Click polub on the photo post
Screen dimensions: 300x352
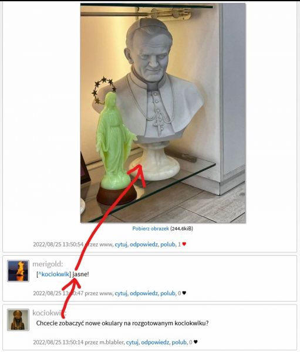click(168, 244)
